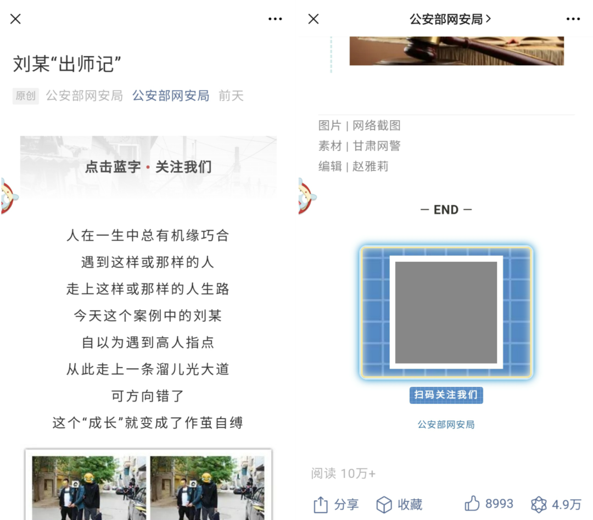Open the gavel image at article top
Viewport: 593px width, 520px height.
[456, 50]
